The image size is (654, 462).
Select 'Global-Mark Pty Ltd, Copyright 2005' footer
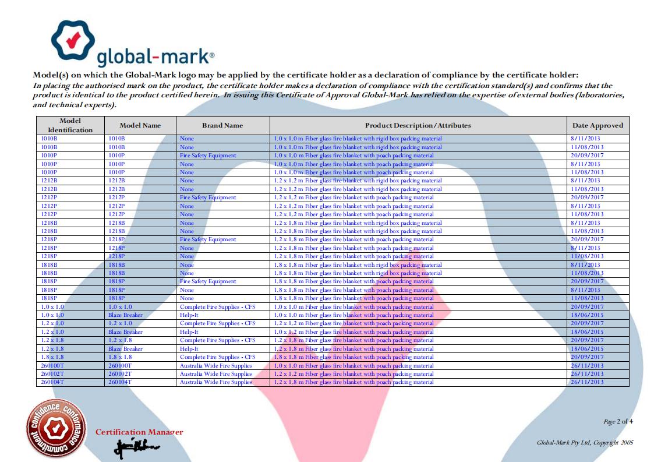click(585, 442)
